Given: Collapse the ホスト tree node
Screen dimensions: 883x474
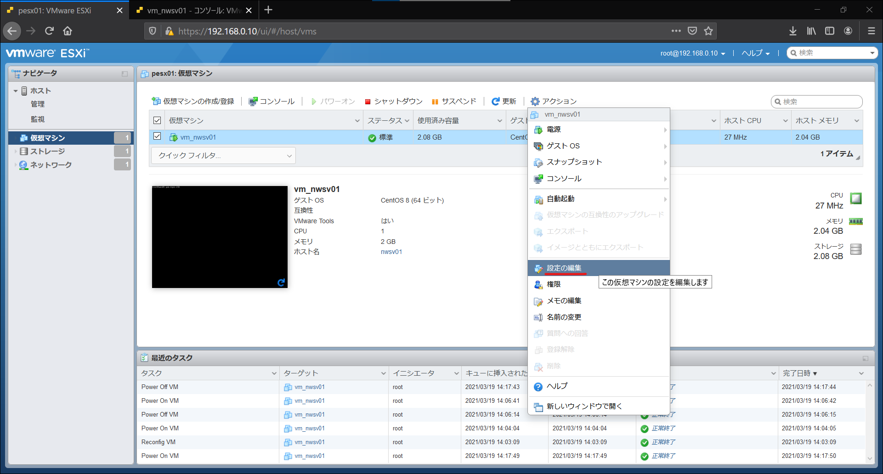Looking at the screenshot, I should (x=16, y=91).
